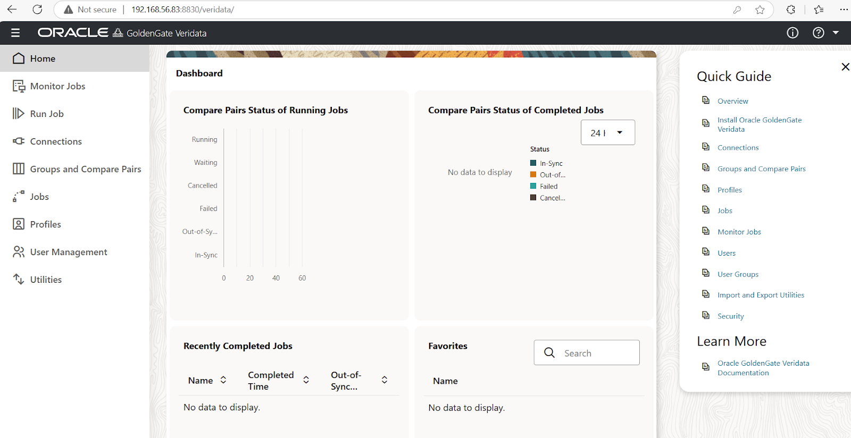851x438 pixels.
Task: Click the Jobs sidebar icon
Action: click(19, 197)
